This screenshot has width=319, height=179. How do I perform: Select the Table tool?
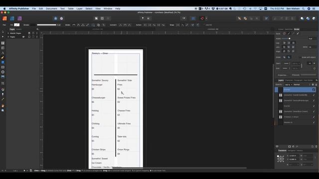pyautogui.click(x=2, y=48)
